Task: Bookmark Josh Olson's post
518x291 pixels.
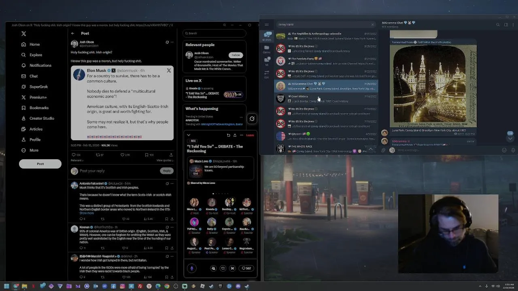Action: click(x=146, y=155)
